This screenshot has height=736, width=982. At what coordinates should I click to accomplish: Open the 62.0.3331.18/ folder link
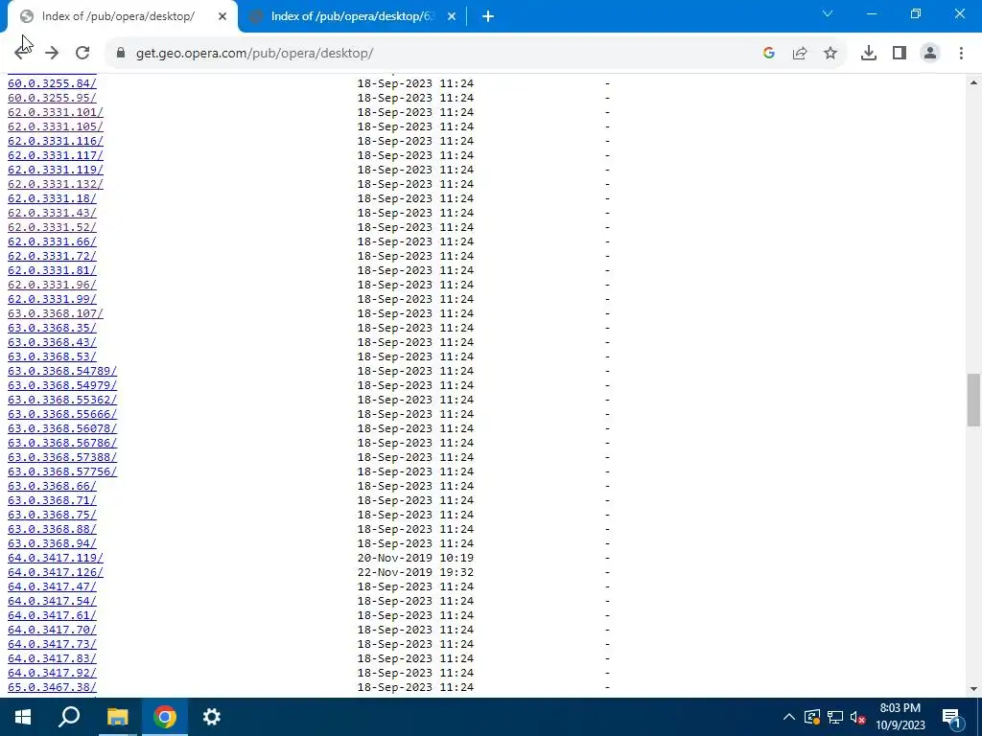click(52, 198)
